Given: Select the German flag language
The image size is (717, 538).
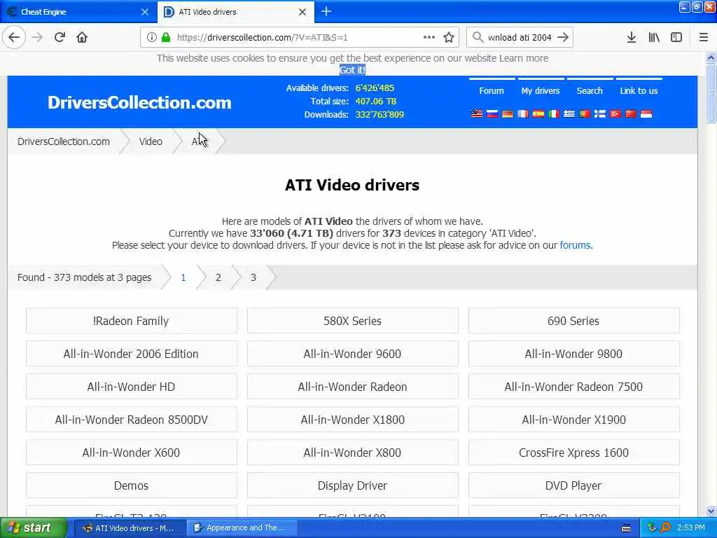Looking at the screenshot, I should coord(508,113).
